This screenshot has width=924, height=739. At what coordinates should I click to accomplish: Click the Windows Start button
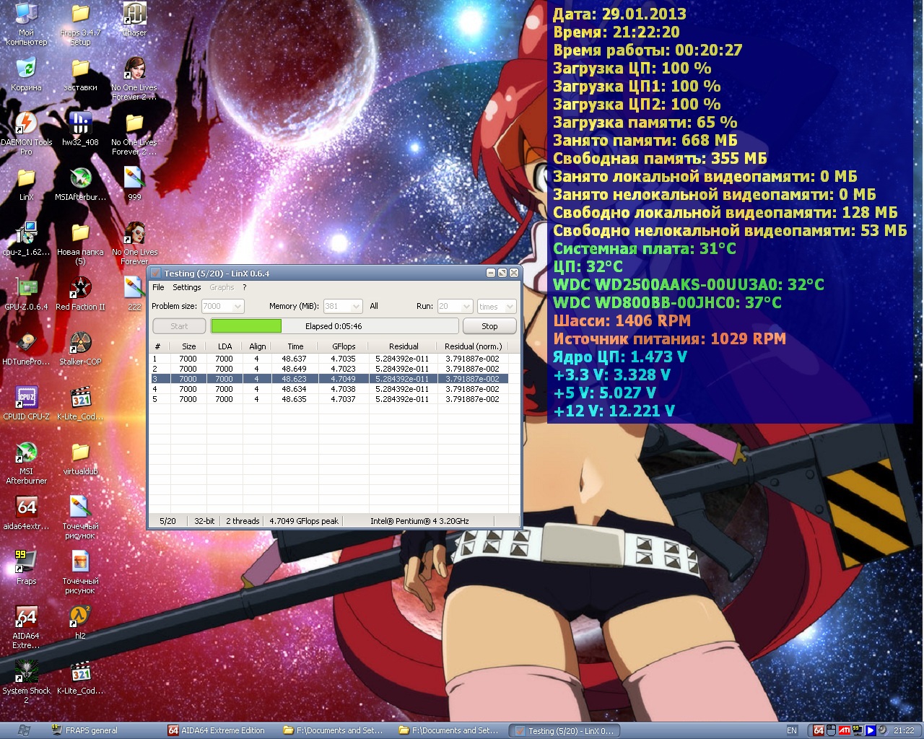[23, 730]
